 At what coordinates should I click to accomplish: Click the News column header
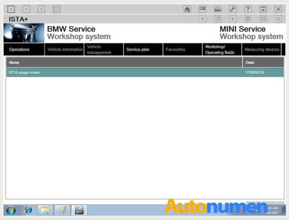[x=124, y=62]
